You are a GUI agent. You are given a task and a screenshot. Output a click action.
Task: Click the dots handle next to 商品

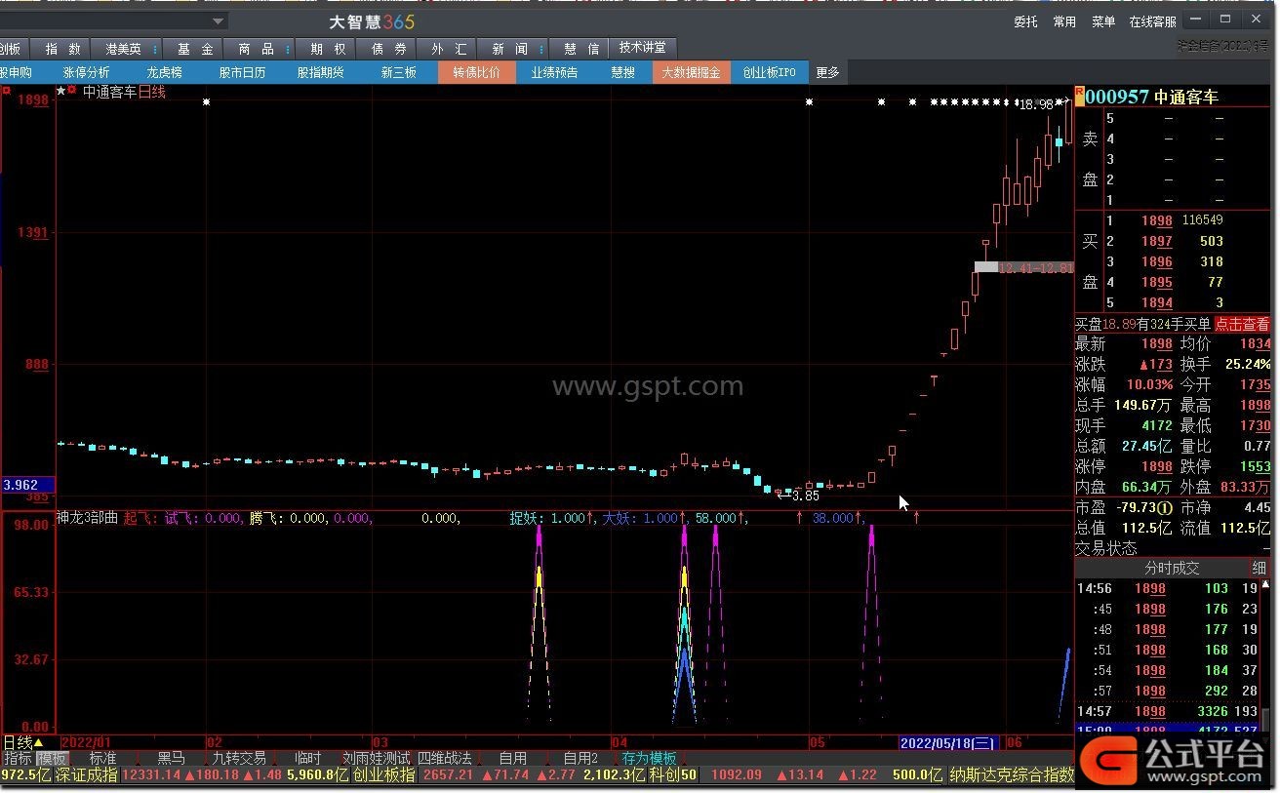290,49
